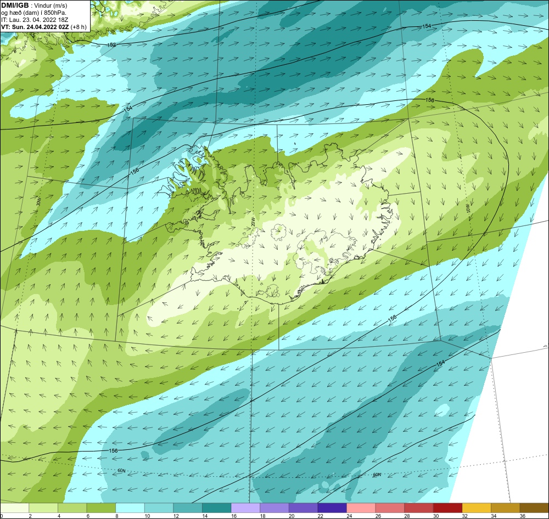This screenshot has width=549, height=519.
Task: Click the brown swatch above 36 m/s
Action: pos(534,508)
